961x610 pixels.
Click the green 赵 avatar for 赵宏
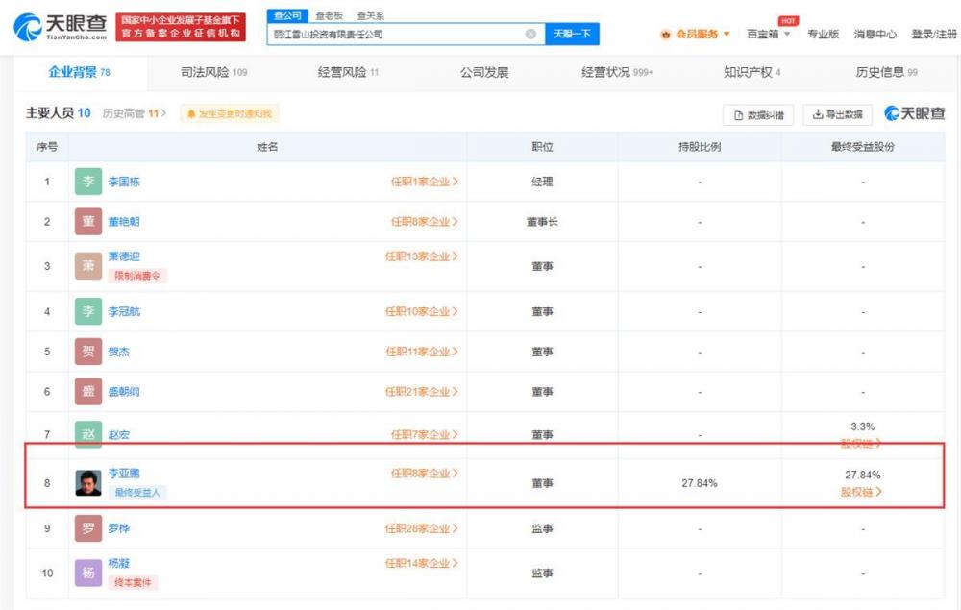88,434
